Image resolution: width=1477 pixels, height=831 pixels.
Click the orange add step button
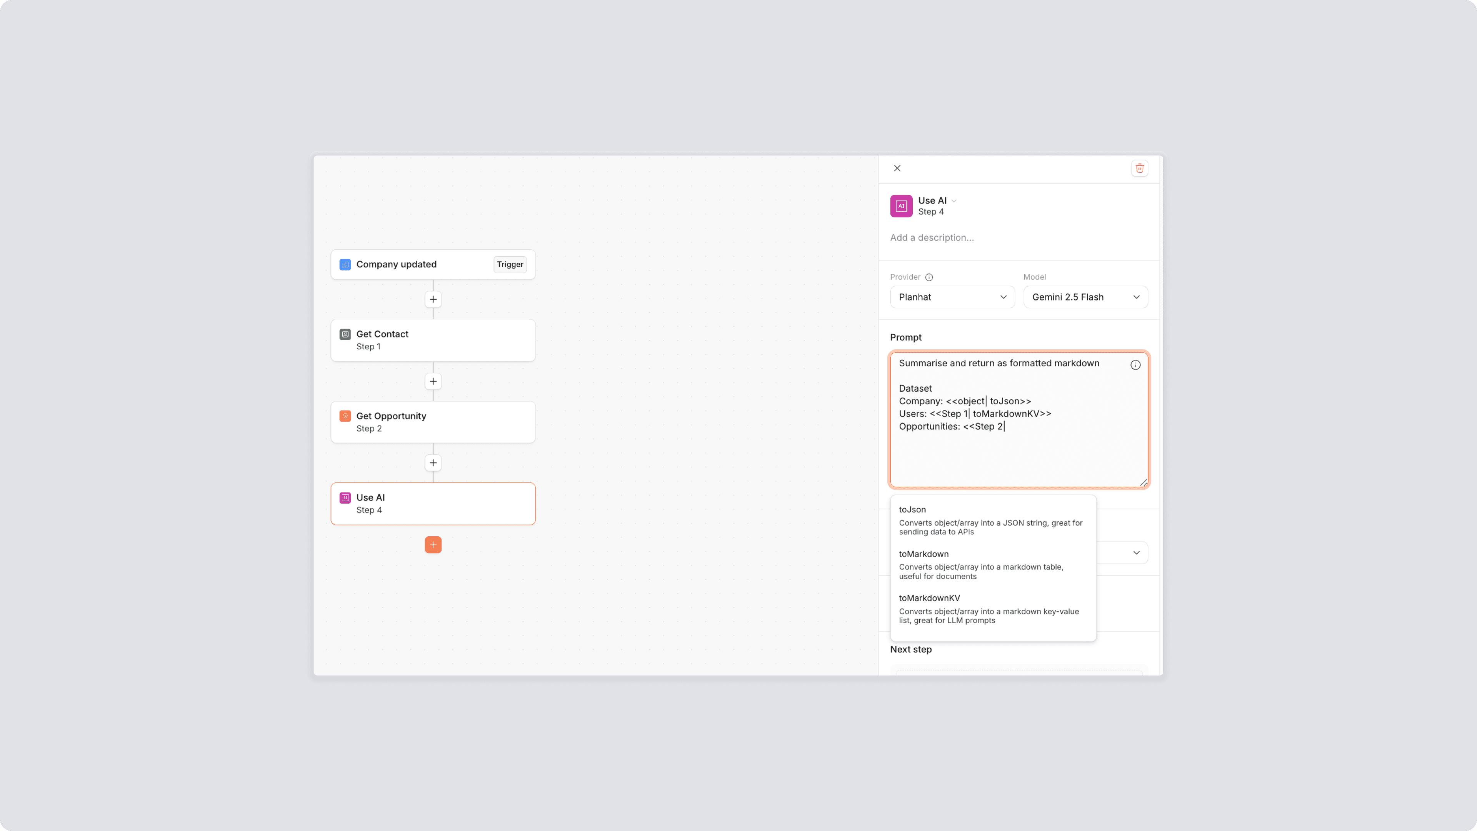[x=433, y=545]
